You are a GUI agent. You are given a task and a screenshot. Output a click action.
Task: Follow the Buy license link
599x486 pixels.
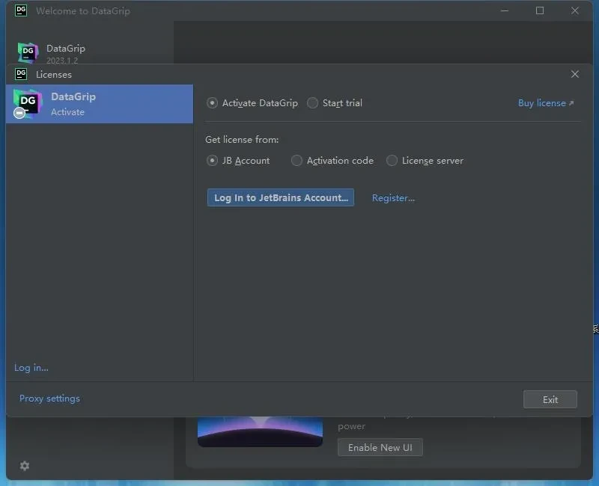545,103
